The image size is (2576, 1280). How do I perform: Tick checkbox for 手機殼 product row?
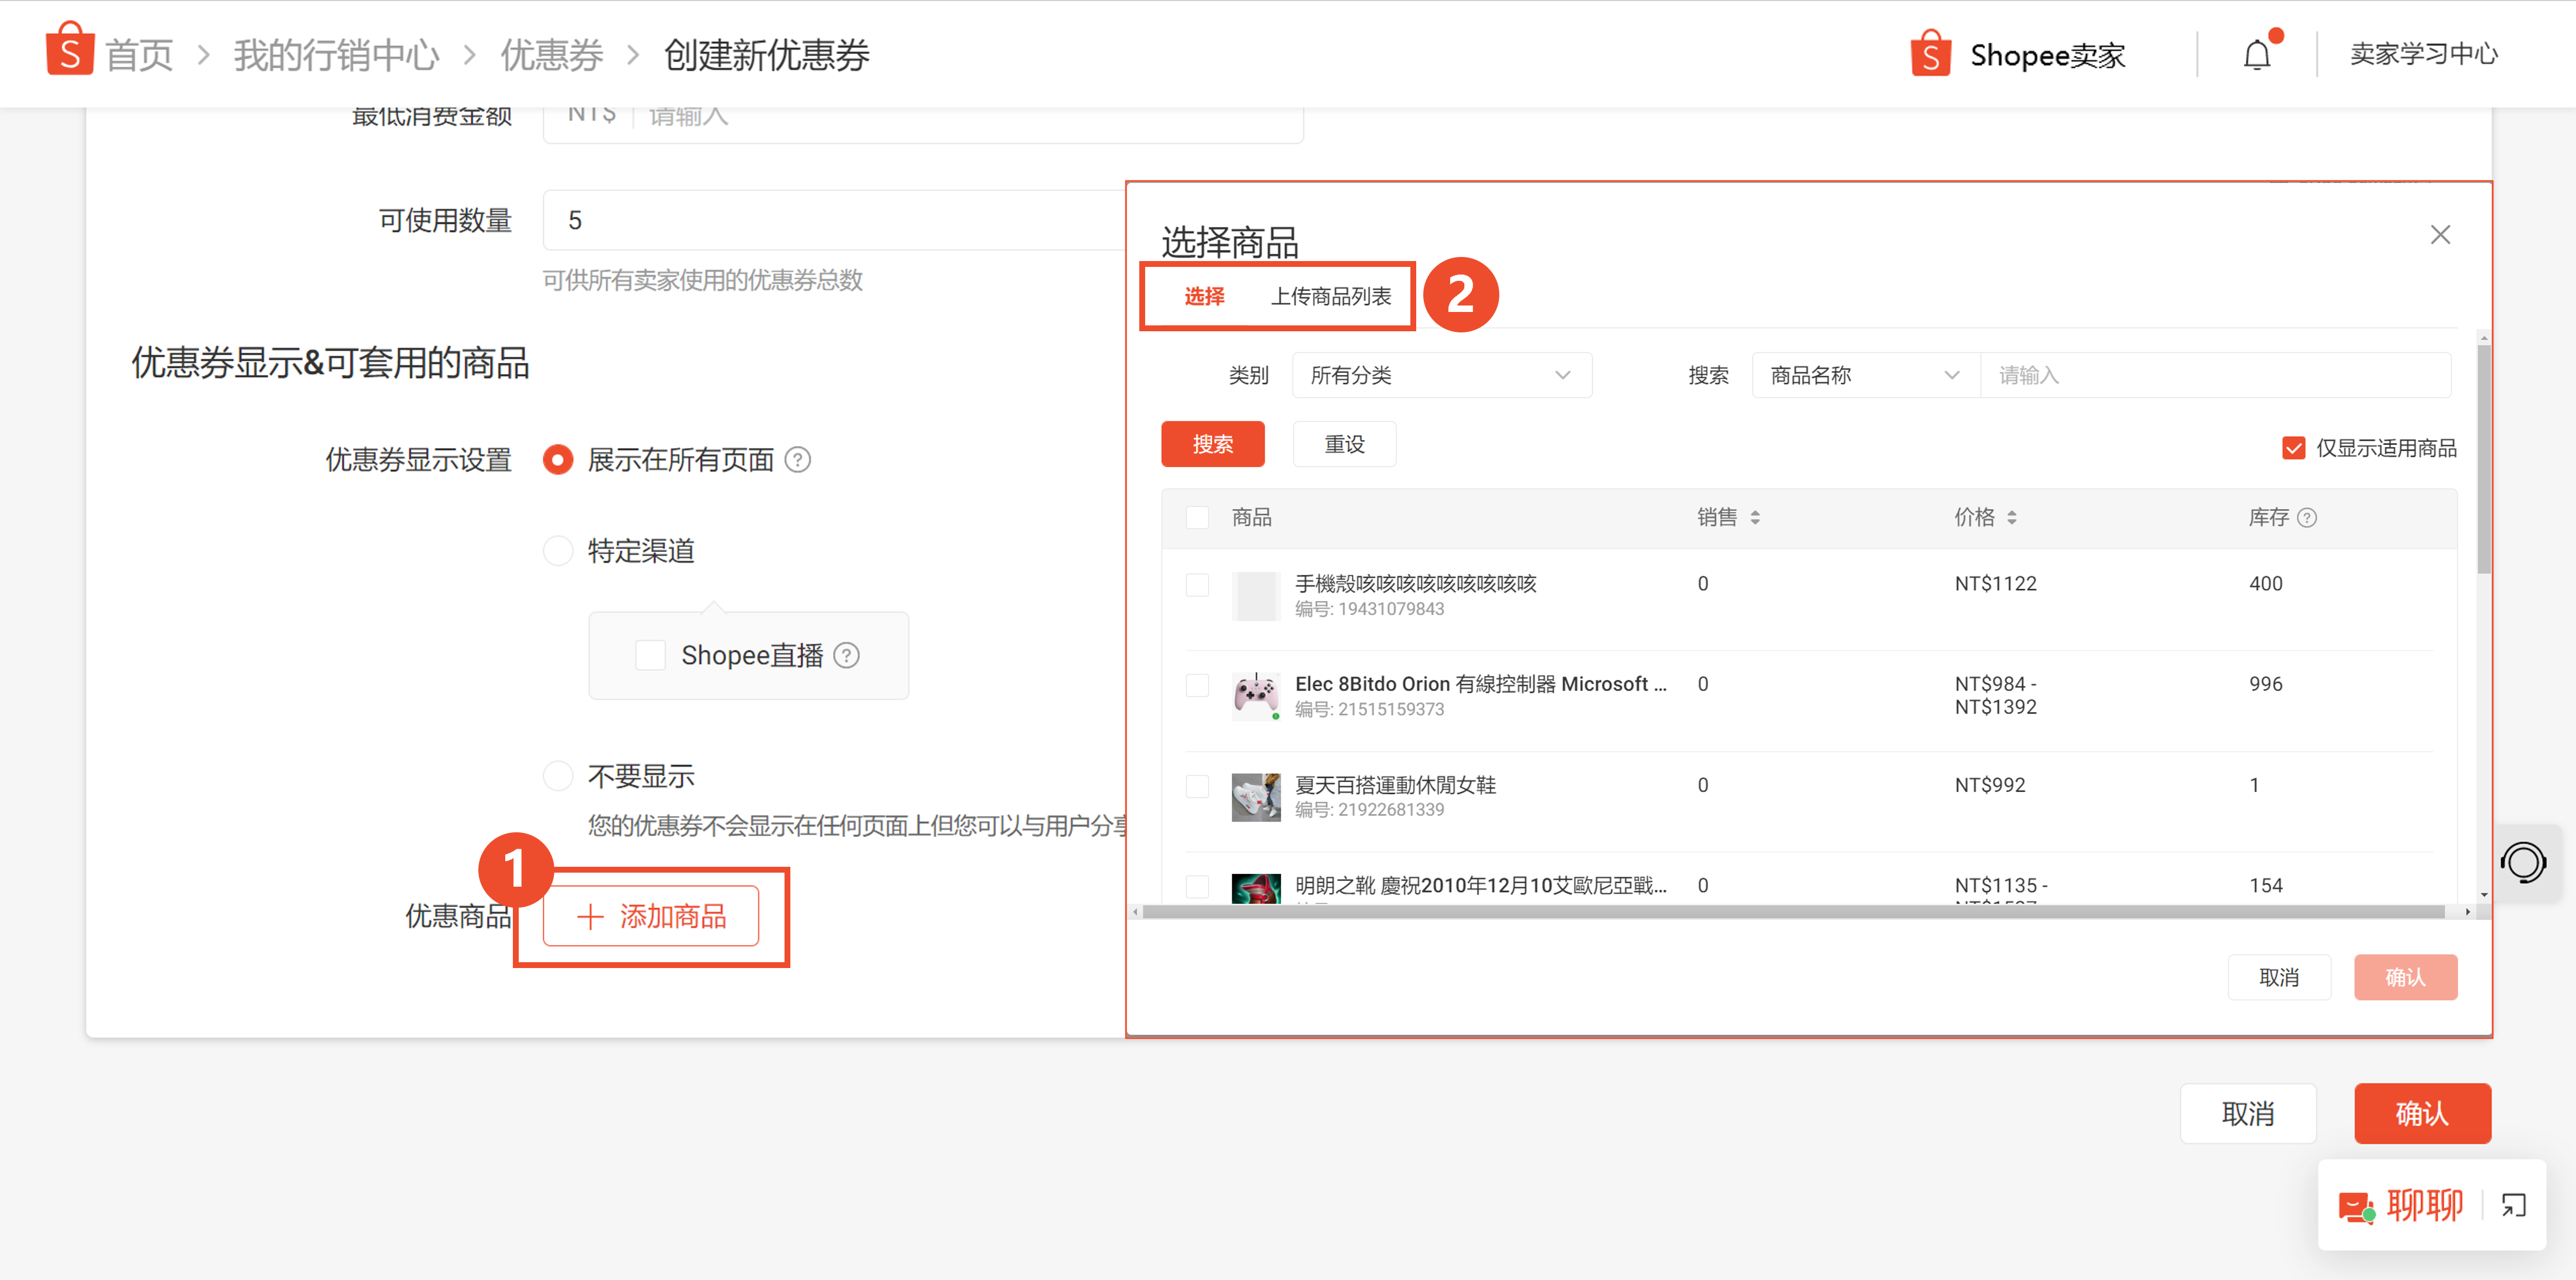[x=1197, y=585]
